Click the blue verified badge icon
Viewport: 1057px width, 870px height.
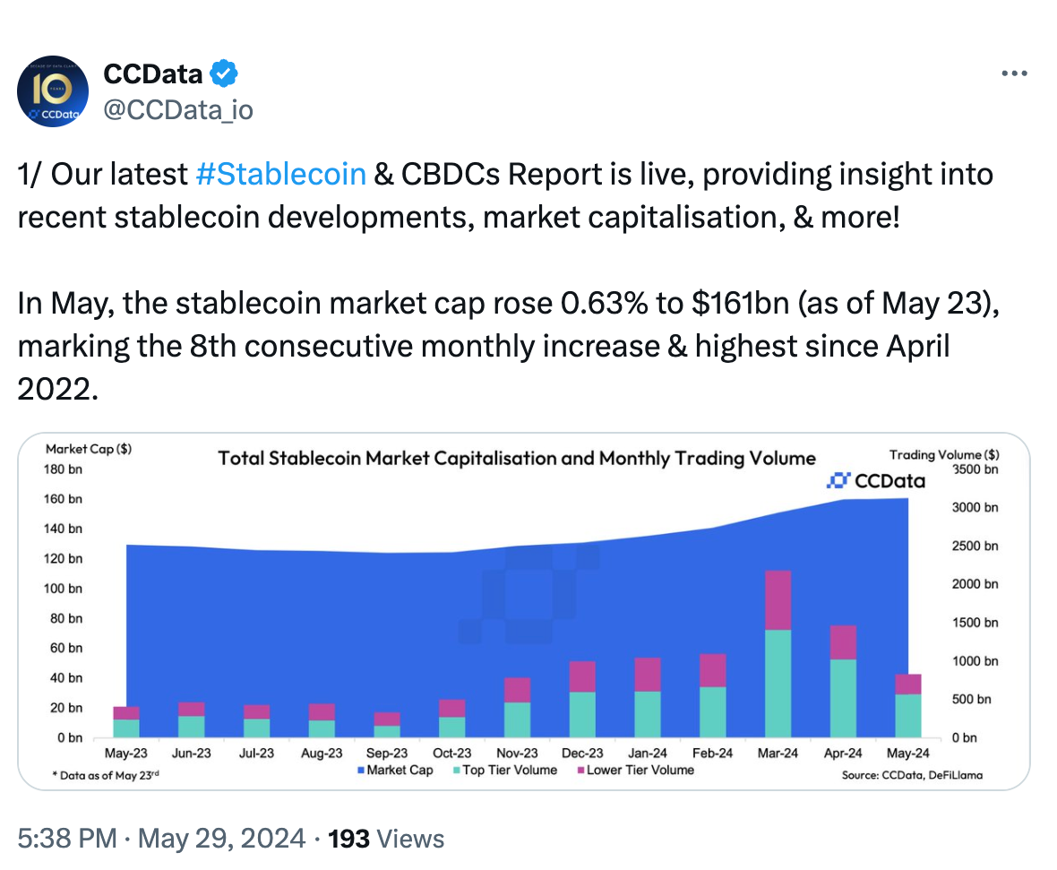point(224,73)
